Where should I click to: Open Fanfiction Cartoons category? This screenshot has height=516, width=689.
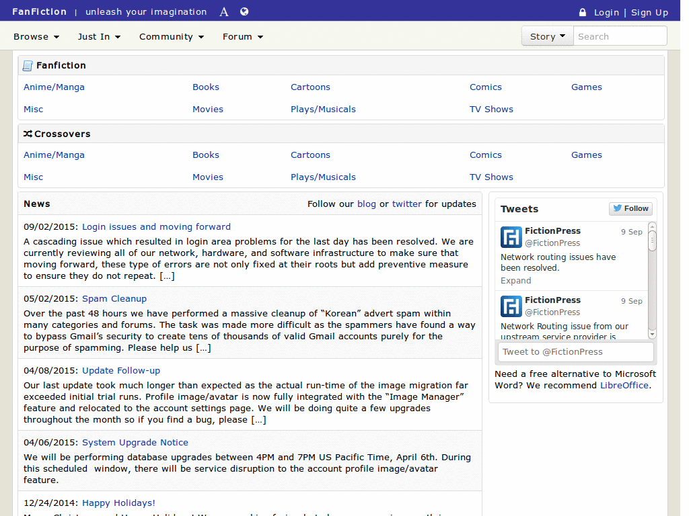[310, 87]
